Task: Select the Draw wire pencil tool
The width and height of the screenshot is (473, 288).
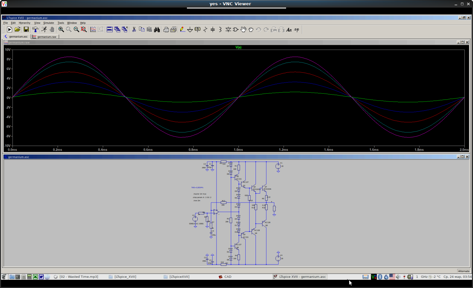Action: coord(182,30)
